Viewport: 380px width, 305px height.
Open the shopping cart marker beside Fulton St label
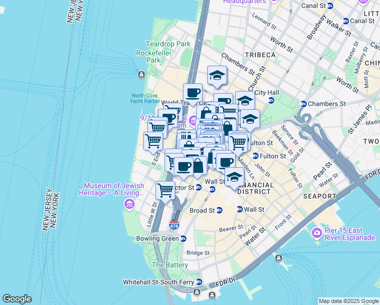click(x=238, y=143)
